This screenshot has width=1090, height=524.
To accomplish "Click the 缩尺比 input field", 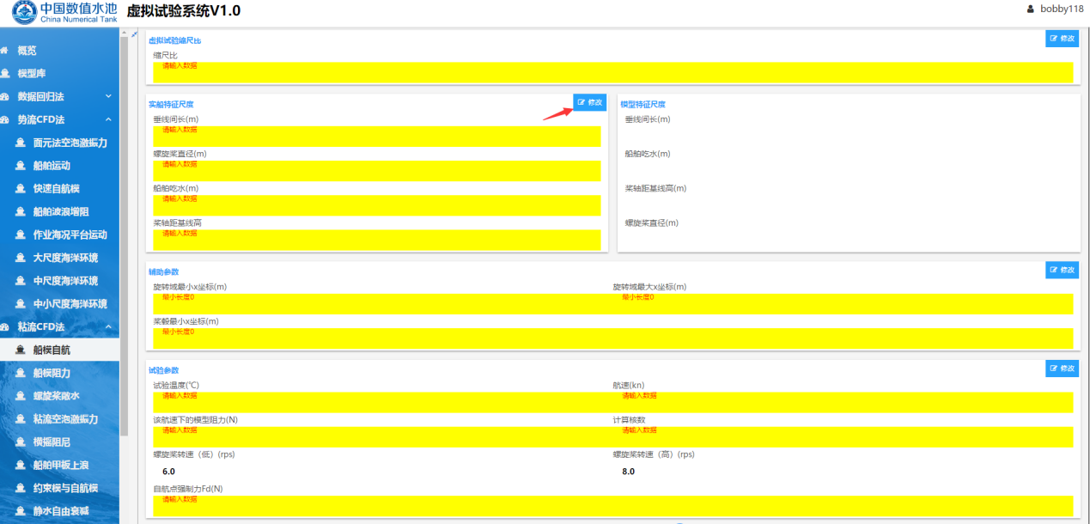I will pyautogui.click(x=612, y=72).
